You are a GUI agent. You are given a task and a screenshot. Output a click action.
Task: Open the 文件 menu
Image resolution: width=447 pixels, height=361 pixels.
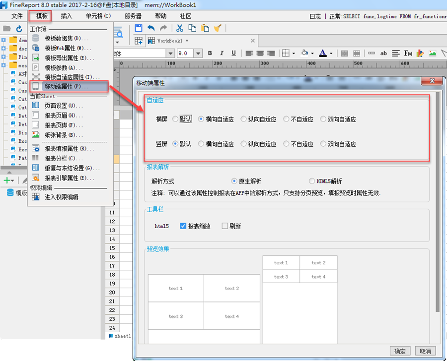tap(17, 16)
